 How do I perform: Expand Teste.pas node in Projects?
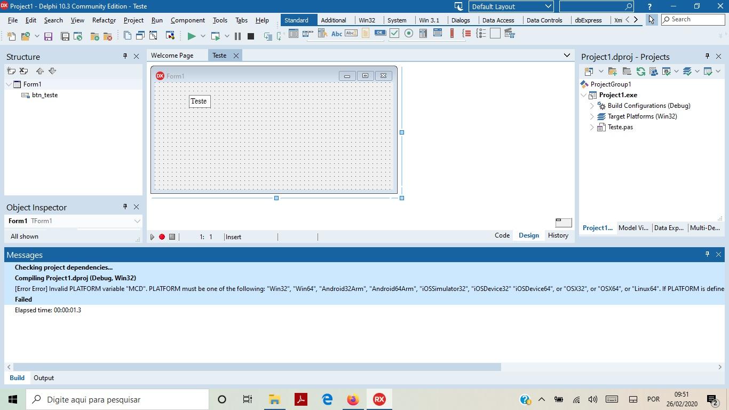592,127
